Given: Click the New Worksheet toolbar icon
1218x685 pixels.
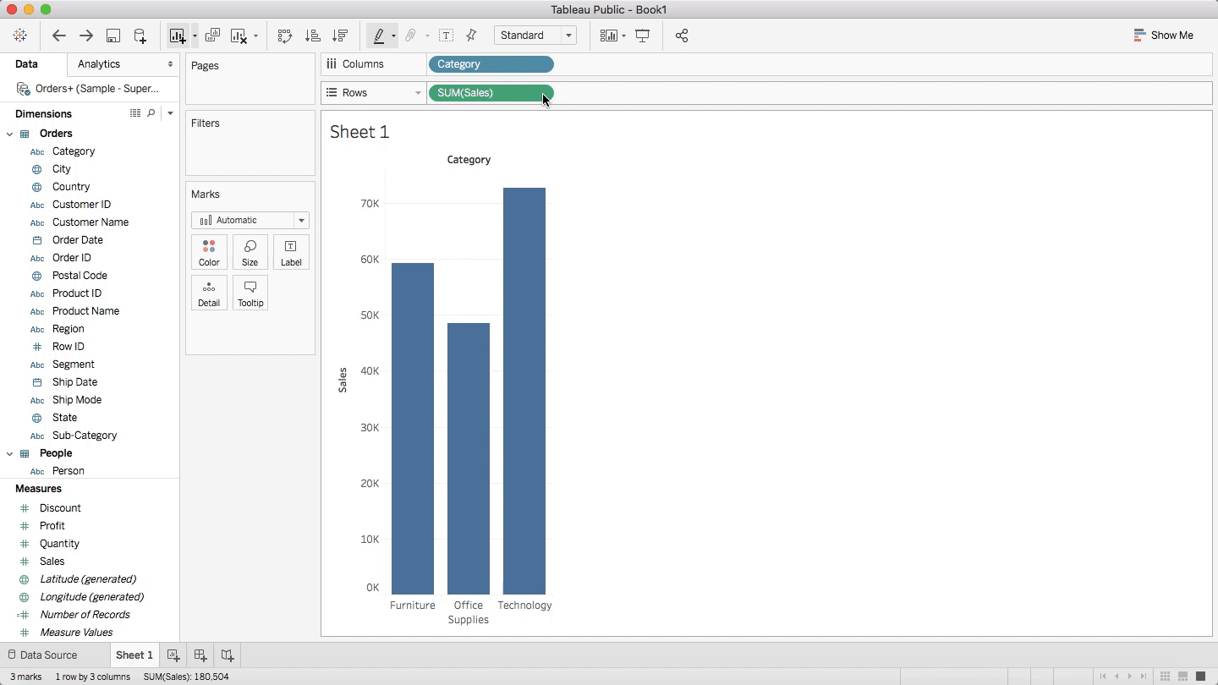Looking at the screenshot, I should pyautogui.click(x=178, y=36).
